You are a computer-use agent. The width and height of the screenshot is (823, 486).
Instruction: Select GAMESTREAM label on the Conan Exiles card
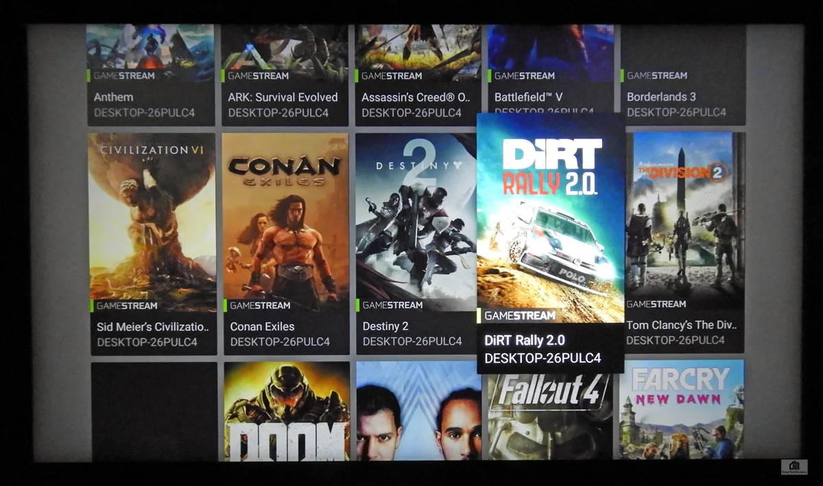[x=260, y=305]
